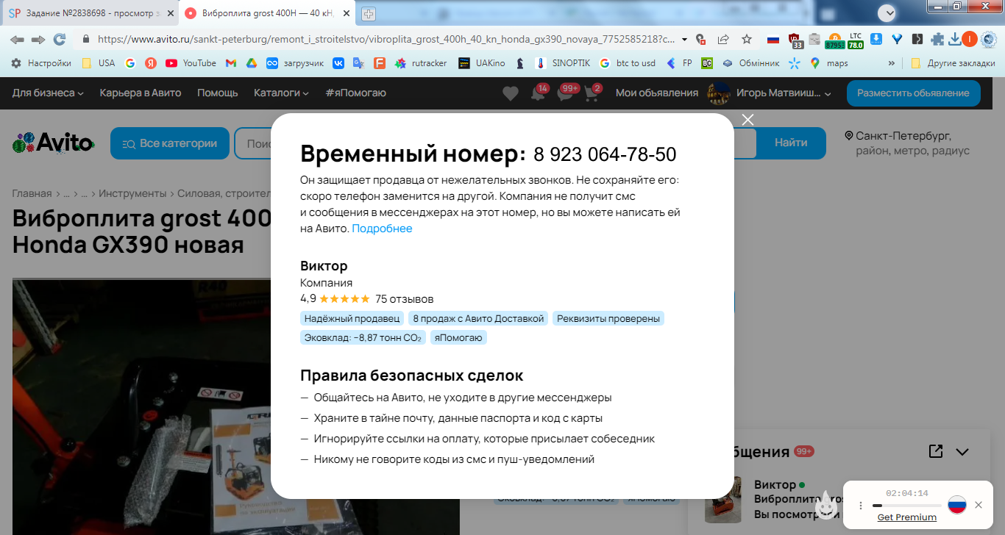Screen dimensions: 1005x535
Task: Open Карьера в Авито link
Action: [141, 93]
